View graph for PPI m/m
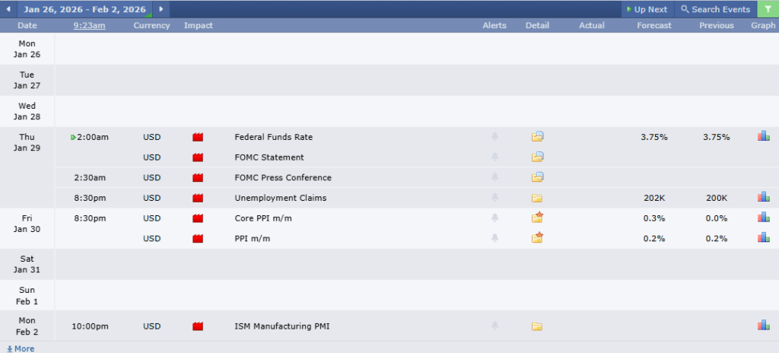The image size is (779, 353). (763, 237)
